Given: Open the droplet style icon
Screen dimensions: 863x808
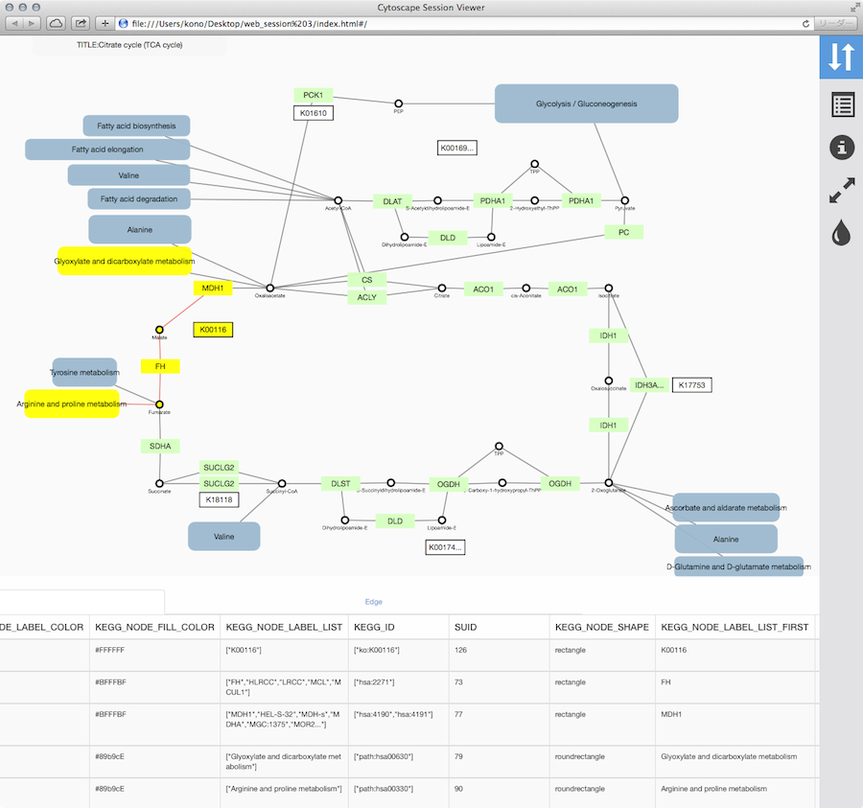Looking at the screenshot, I should (841, 234).
